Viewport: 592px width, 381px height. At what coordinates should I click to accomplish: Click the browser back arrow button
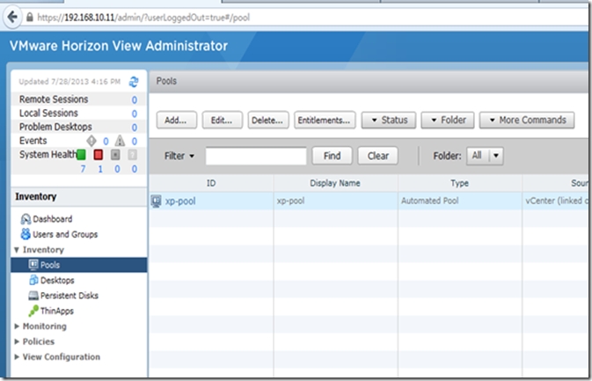12,17
